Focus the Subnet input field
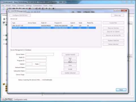The image size is (136, 102). [x=29, y=64]
